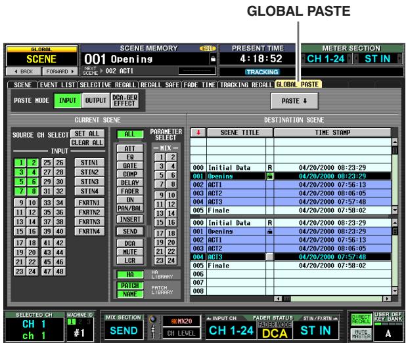Toggle the HA library button
406x343 pixels.
coord(130,275)
